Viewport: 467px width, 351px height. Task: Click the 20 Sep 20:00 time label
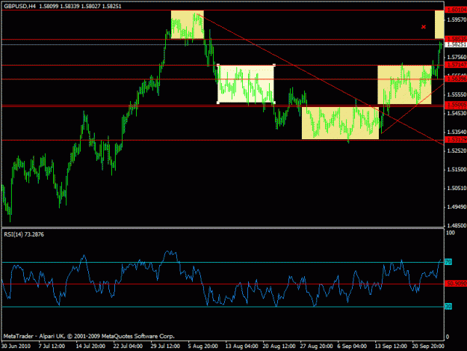coord(428,347)
